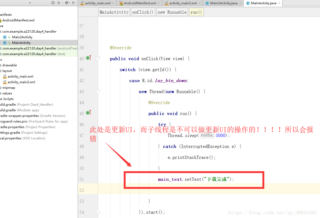
Task: Click the 5000 millis value
Action: 220,135
